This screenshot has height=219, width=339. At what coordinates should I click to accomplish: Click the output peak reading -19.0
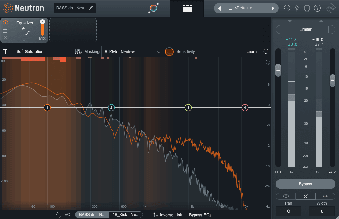point(318,39)
